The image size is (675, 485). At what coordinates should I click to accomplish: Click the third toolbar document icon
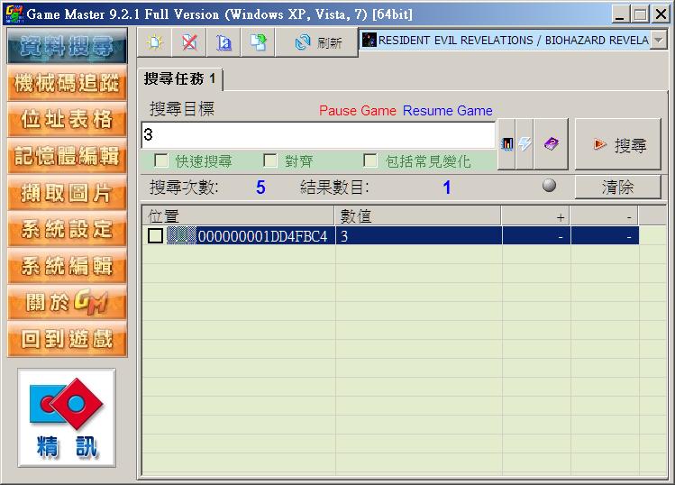click(x=223, y=41)
